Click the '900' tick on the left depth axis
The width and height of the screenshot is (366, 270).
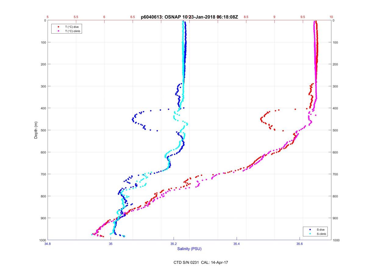tap(43, 218)
